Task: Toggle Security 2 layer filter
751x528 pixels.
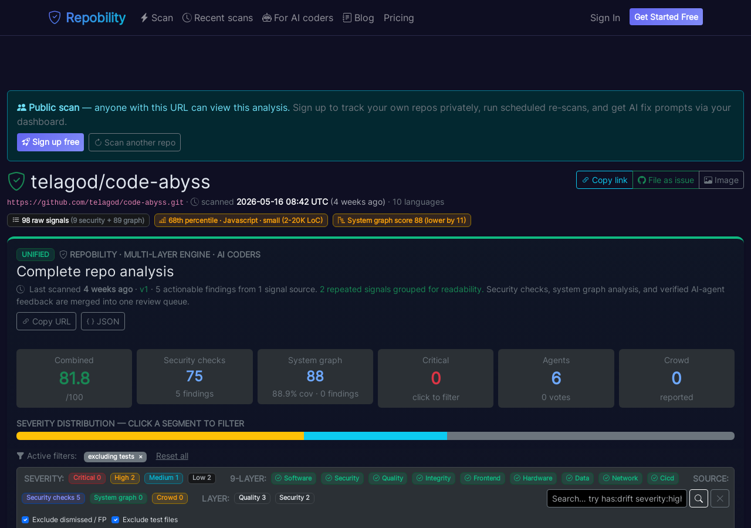Action: coord(295,498)
